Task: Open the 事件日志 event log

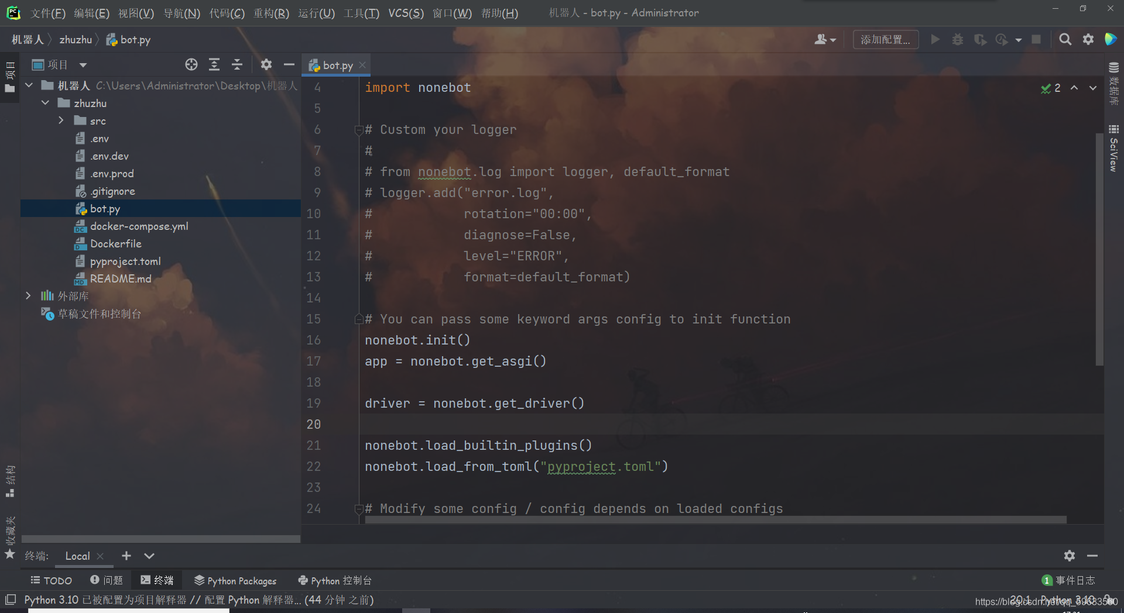Action: 1068,580
